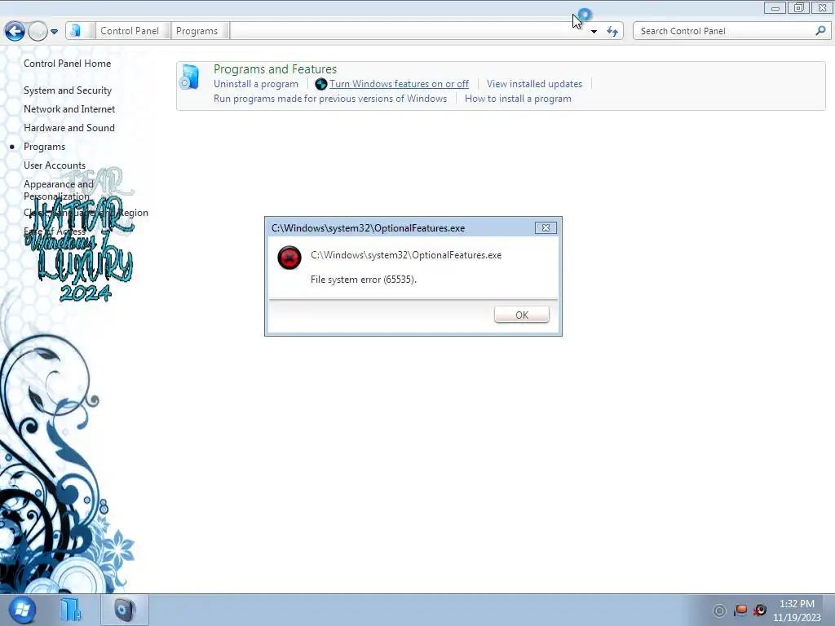The image size is (835, 626).
Task: Click the File system error (65535) text
Action: click(363, 280)
